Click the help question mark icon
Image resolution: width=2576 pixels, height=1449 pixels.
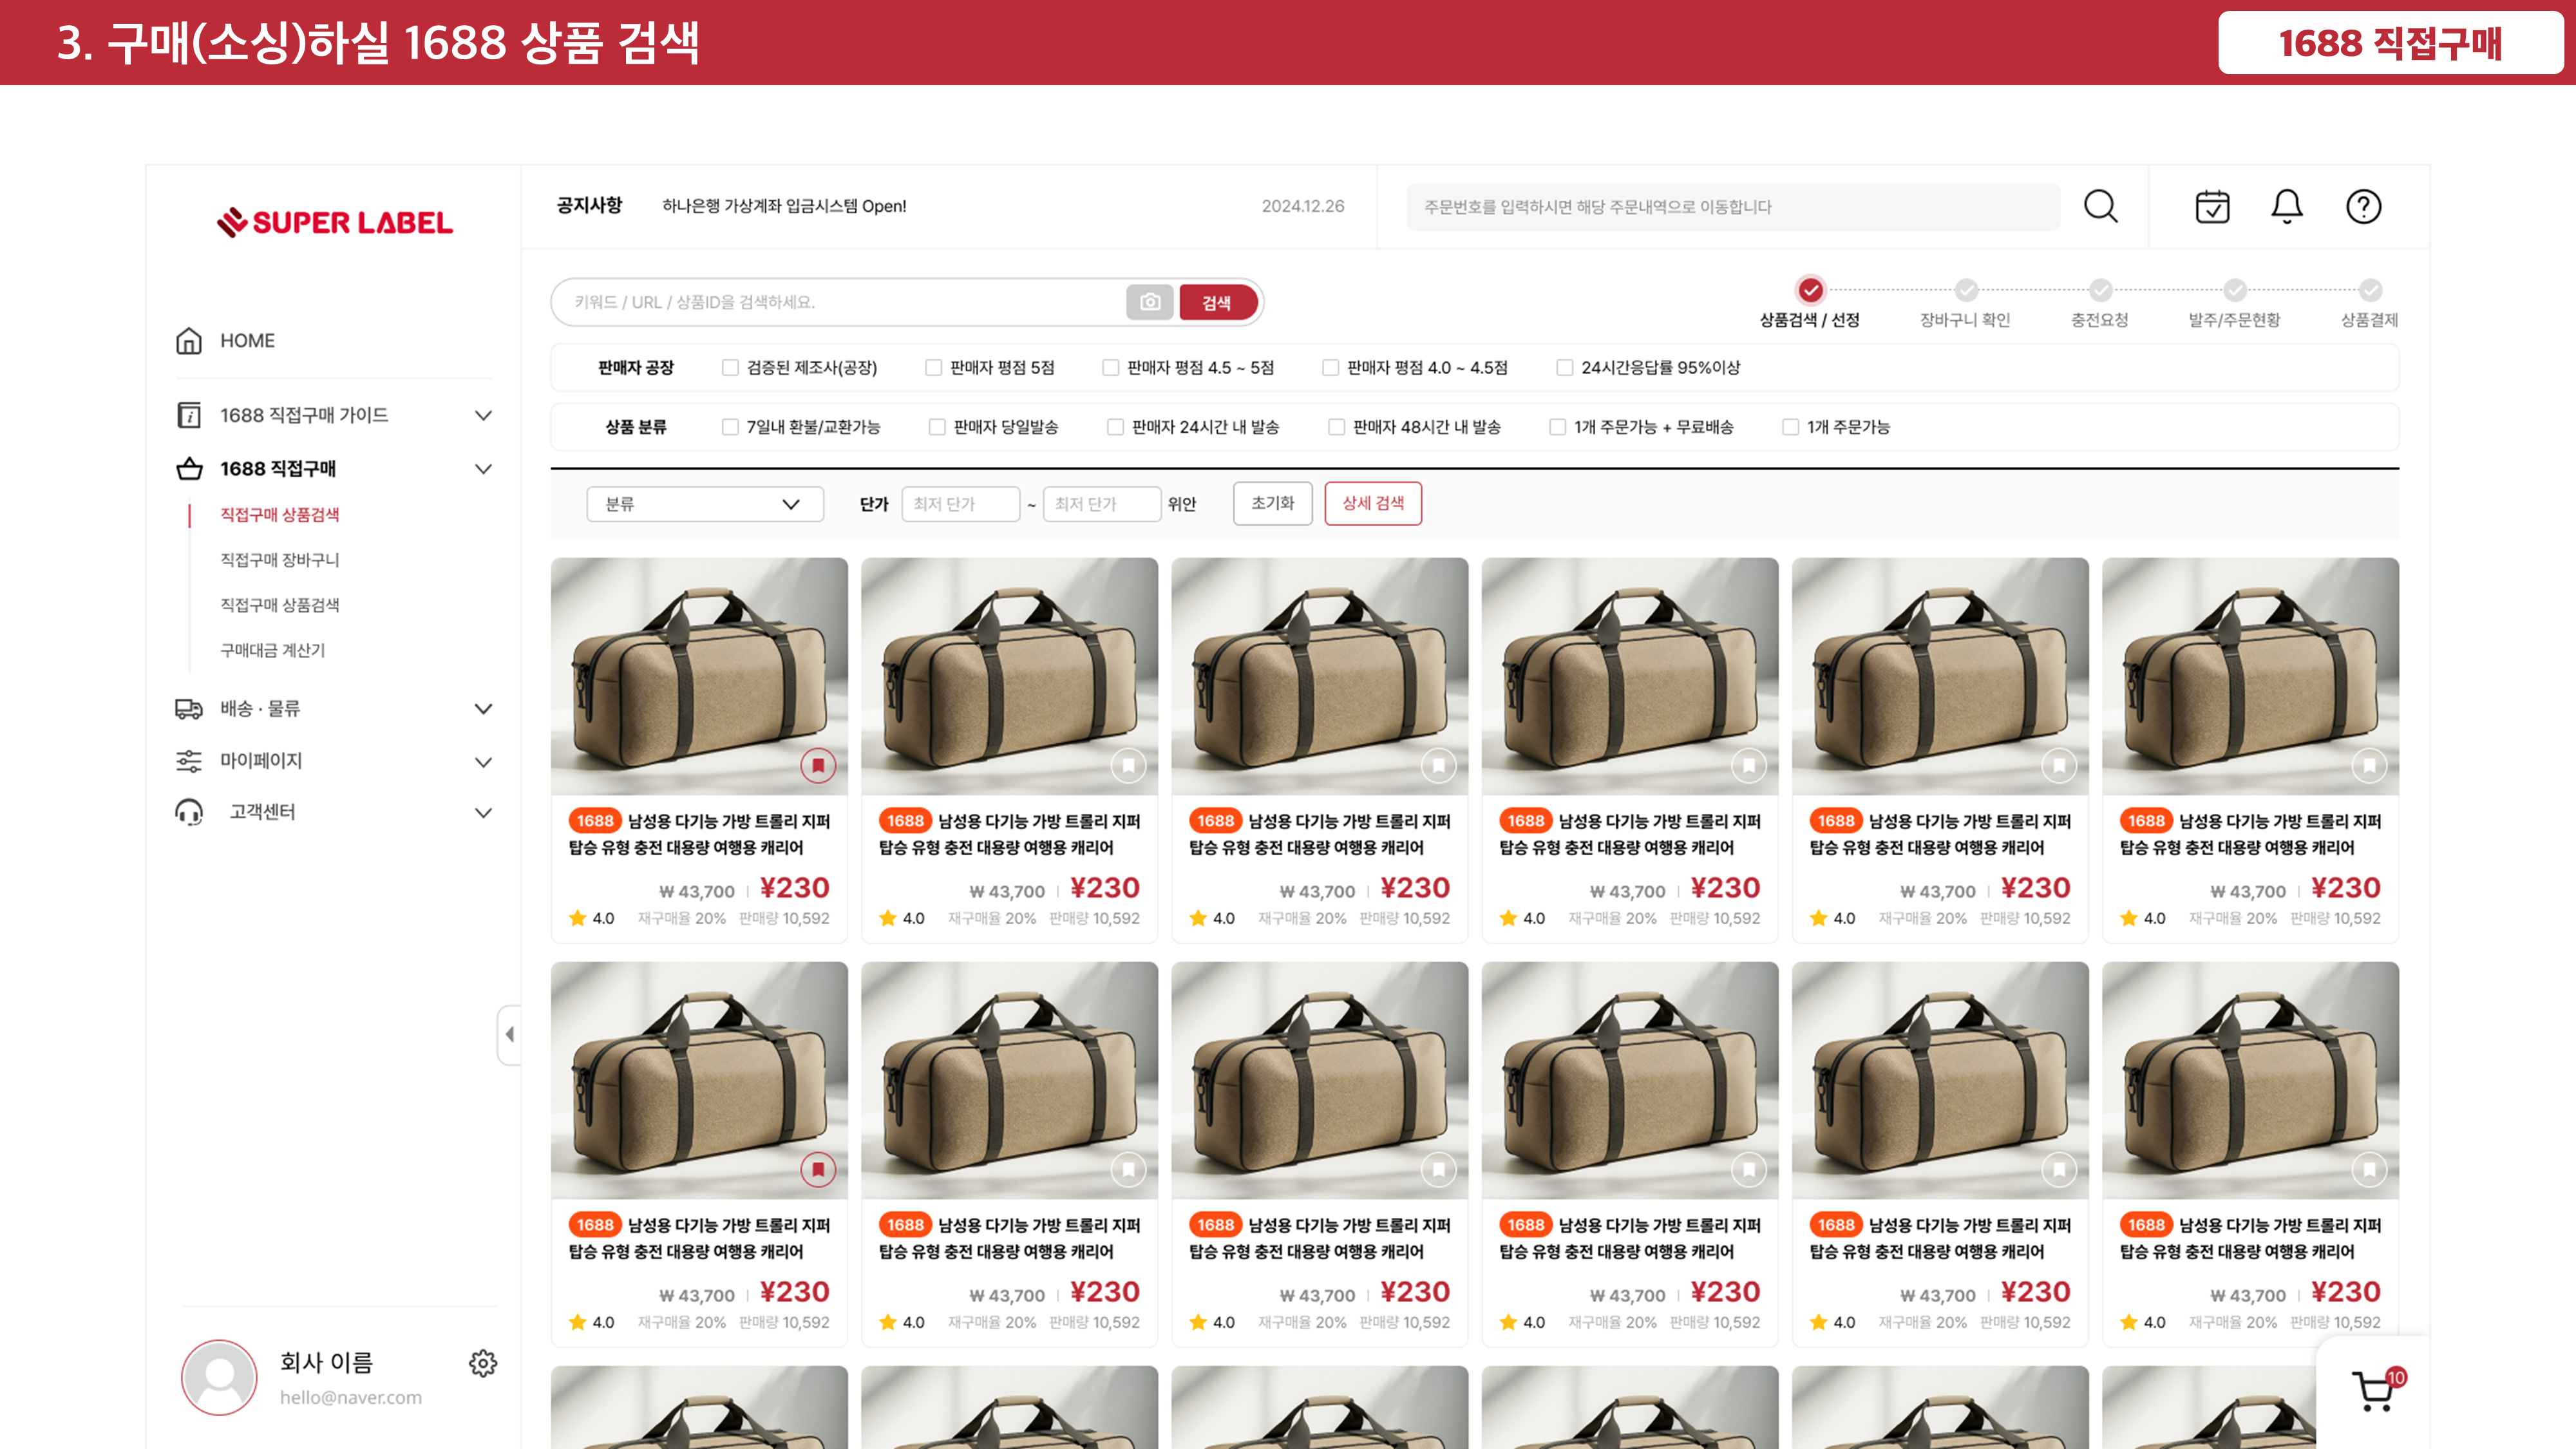pyautogui.click(x=2364, y=207)
